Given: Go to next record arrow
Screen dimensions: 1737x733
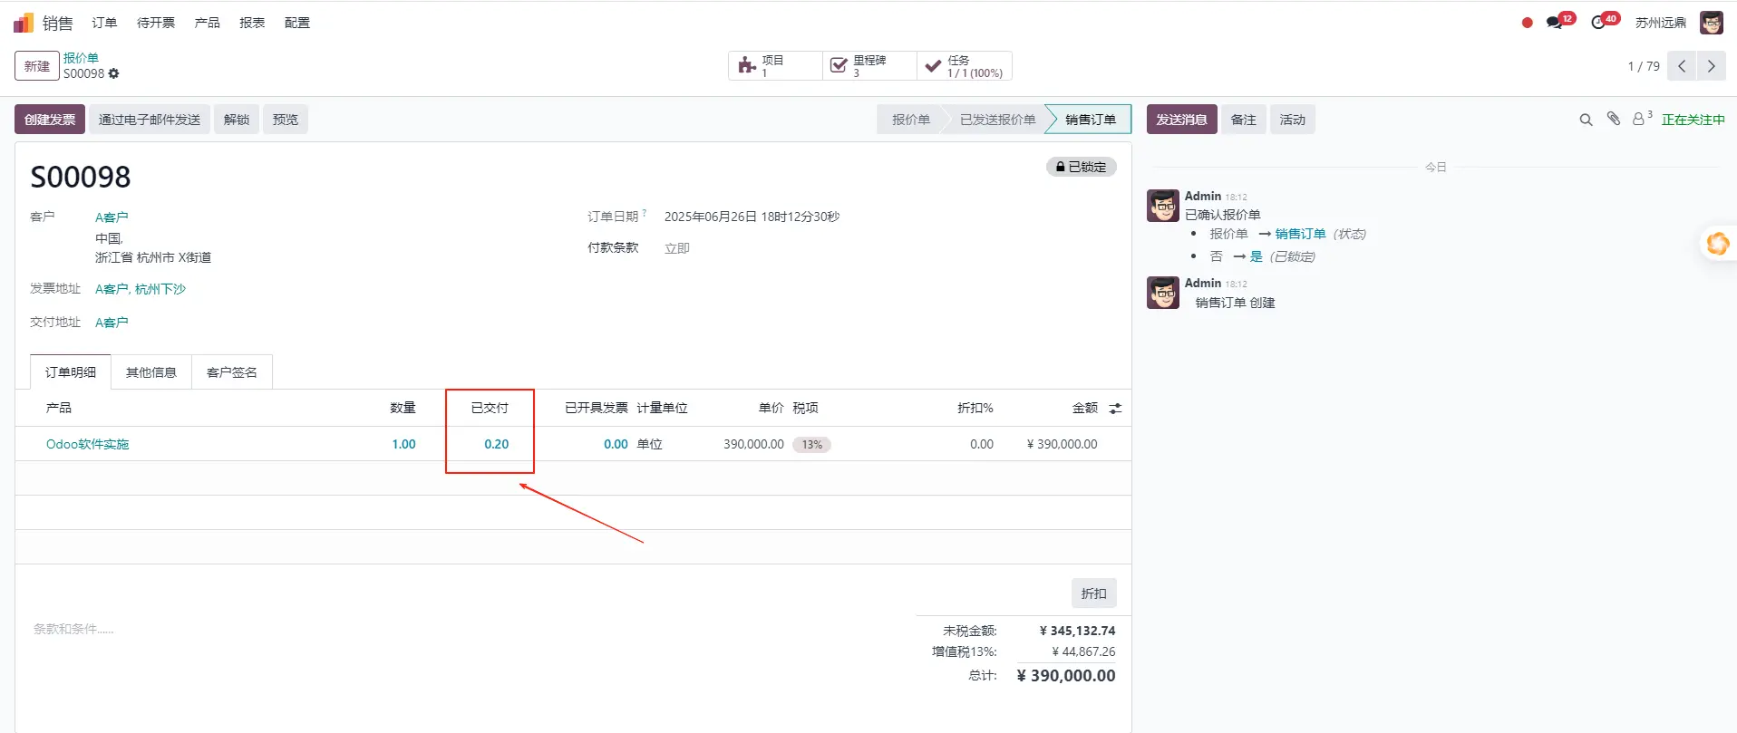Looking at the screenshot, I should coord(1711,66).
